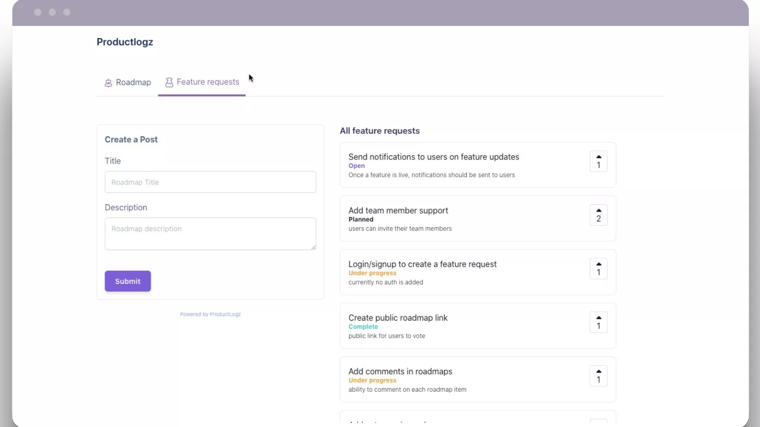Open the 'Powered by ProductLogz' link
The width and height of the screenshot is (760, 427).
tap(210, 314)
